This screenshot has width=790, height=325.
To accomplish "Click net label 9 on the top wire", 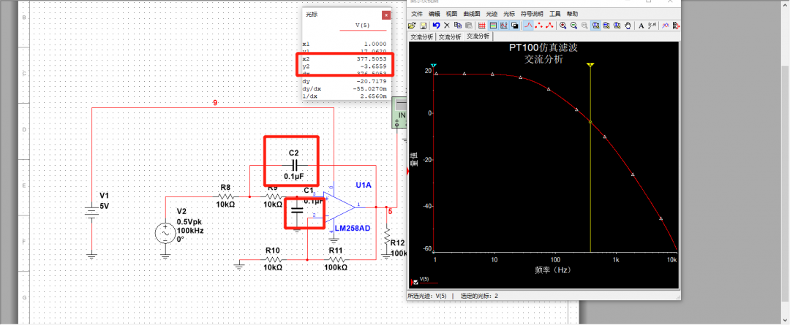I will coord(215,103).
